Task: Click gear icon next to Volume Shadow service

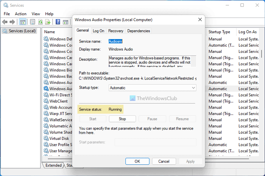Action: pyautogui.click(x=46, y=132)
